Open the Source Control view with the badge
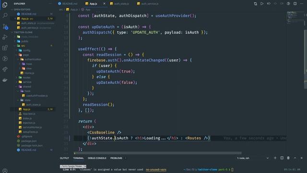 (5, 26)
